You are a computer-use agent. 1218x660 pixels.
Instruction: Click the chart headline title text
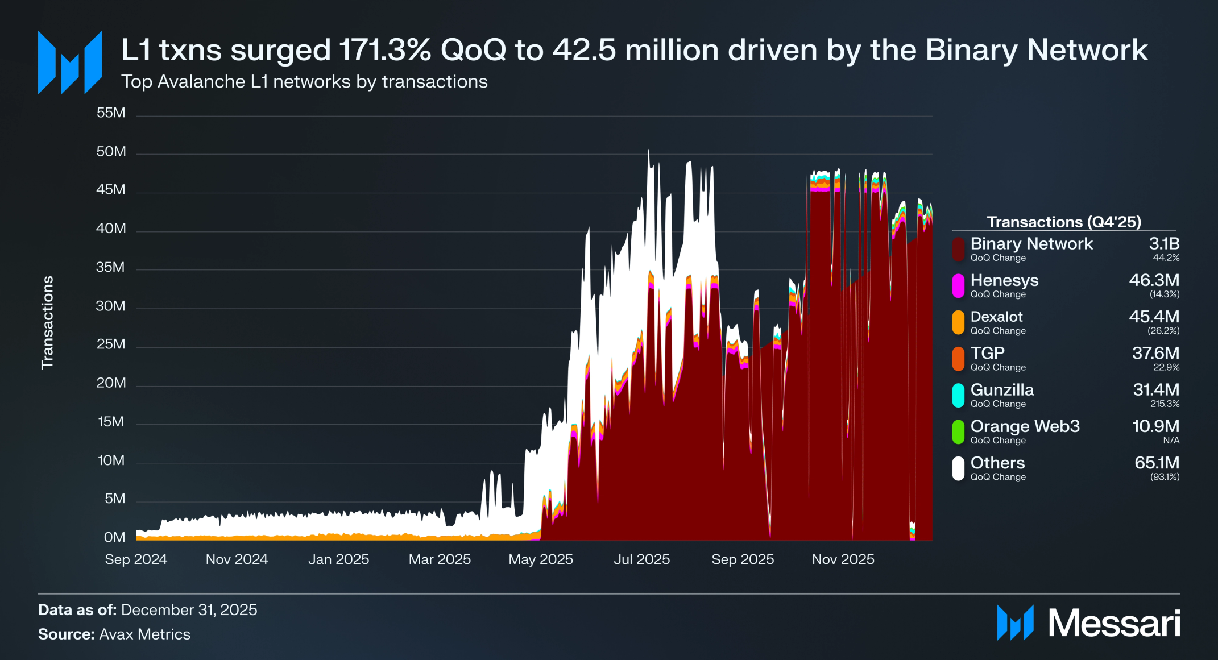pyautogui.click(x=634, y=50)
